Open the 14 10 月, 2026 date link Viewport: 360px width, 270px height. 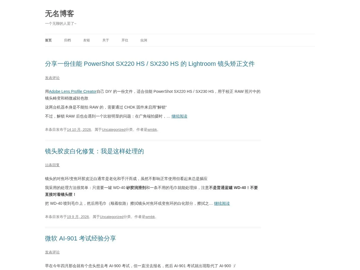(x=79, y=130)
